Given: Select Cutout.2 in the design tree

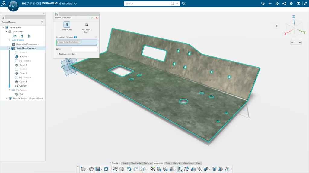Looking at the screenshot, I should 23,73.
